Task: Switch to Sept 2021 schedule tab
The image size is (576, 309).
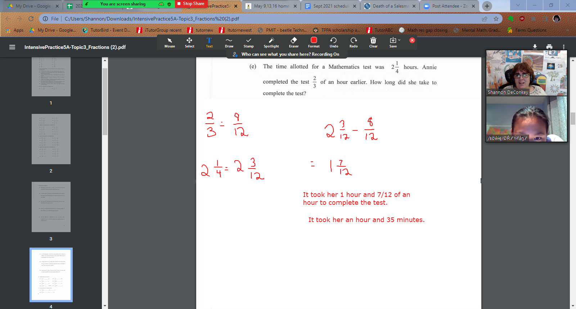Action: coord(331,6)
